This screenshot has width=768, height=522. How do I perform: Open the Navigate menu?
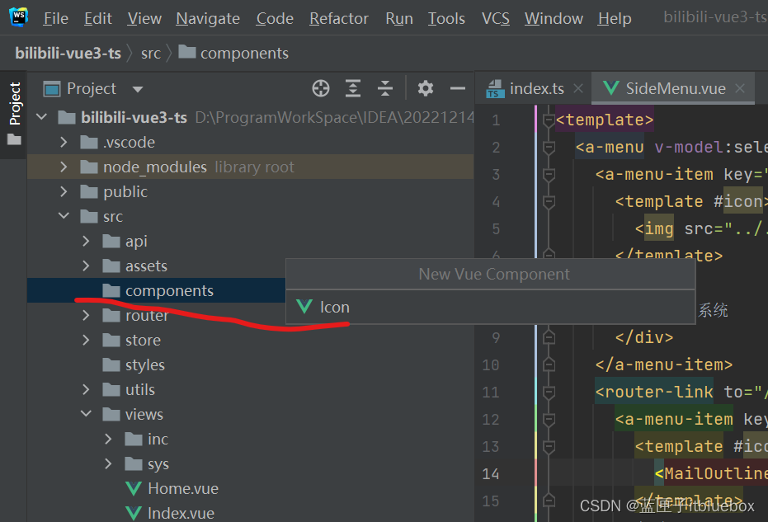pyautogui.click(x=208, y=18)
